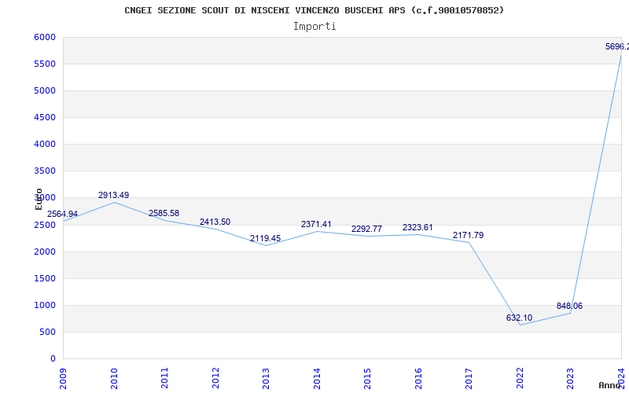Click the 2913.49 data label

click(x=113, y=195)
